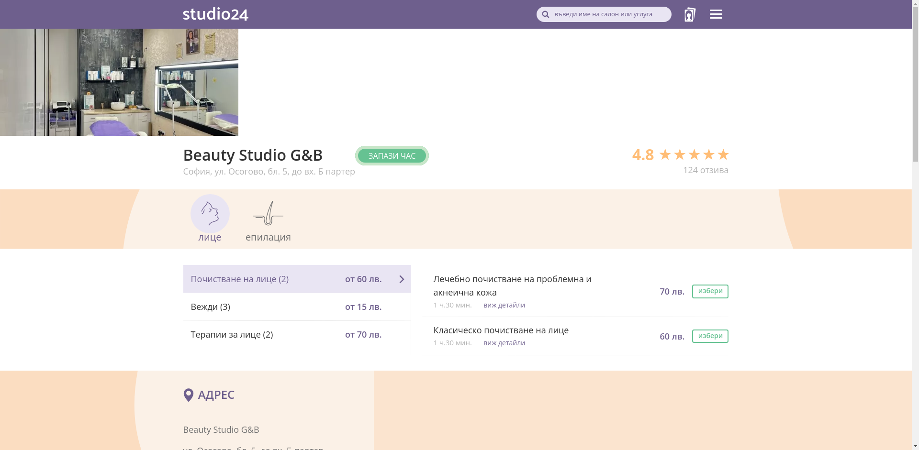Select the epilation hair follicle icon

(268, 213)
